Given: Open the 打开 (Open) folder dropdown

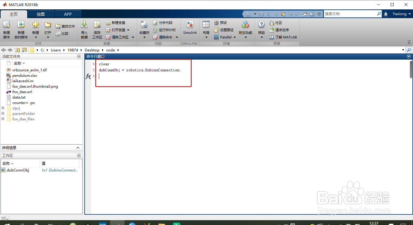Looking at the screenshot, I should pos(48,37).
